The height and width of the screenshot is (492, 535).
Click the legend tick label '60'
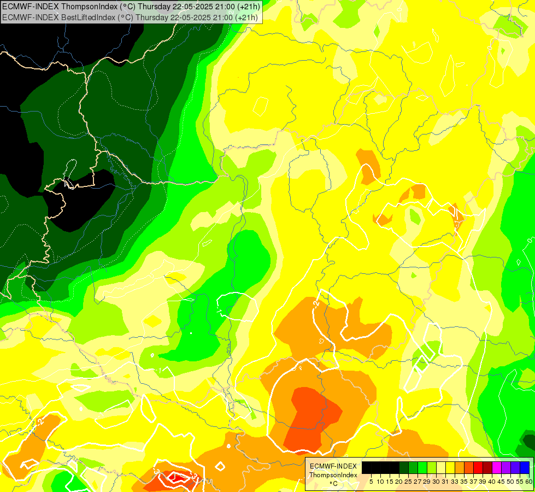pyautogui.click(x=529, y=482)
